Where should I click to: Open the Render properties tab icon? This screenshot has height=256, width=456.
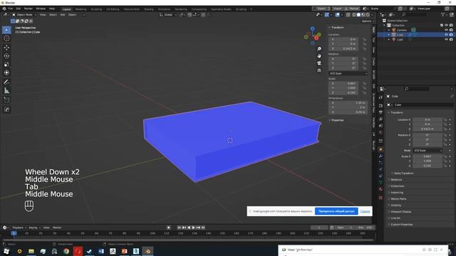coord(380,106)
